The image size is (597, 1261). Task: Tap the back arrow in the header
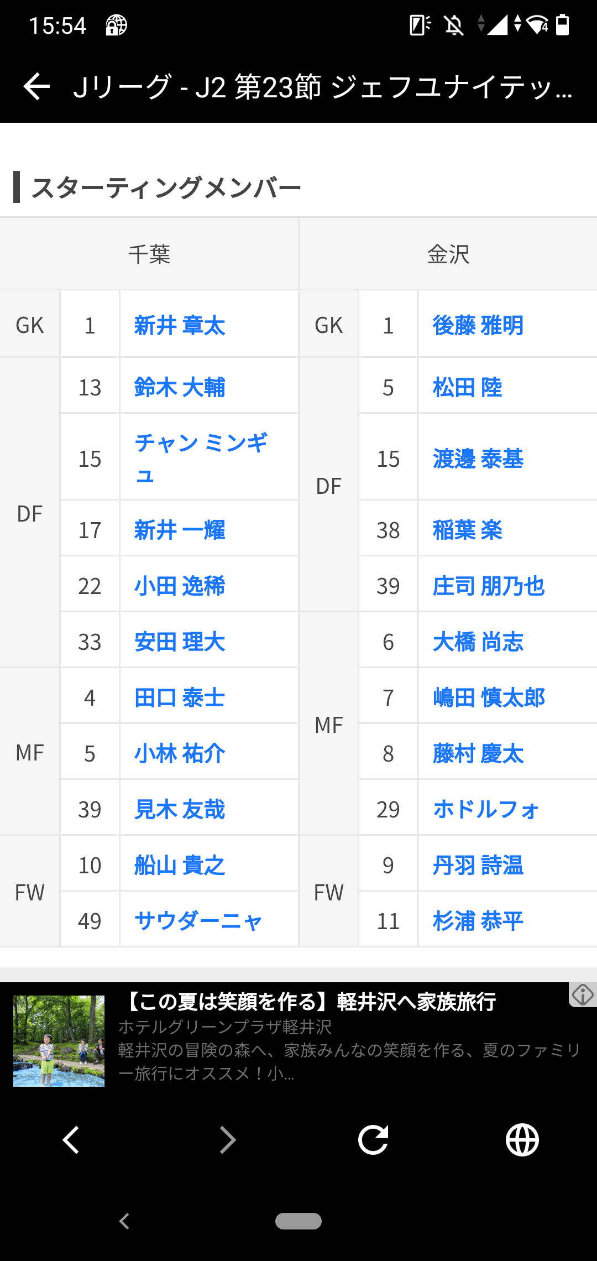coord(37,87)
